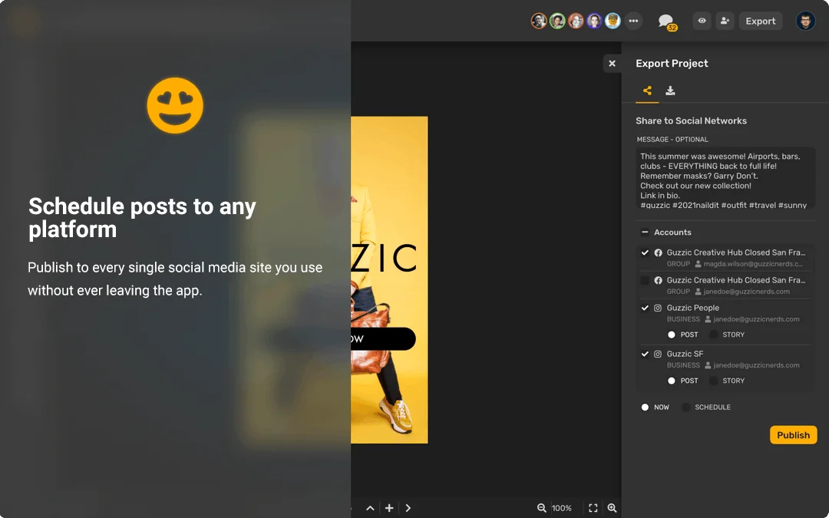Open the current zoom level value
The width and height of the screenshot is (829, 518).
pyautogui.click(x=562, y=508)
